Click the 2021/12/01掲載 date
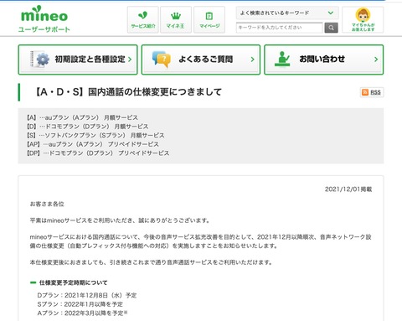402x321 pixels. [x=348, y=189]
